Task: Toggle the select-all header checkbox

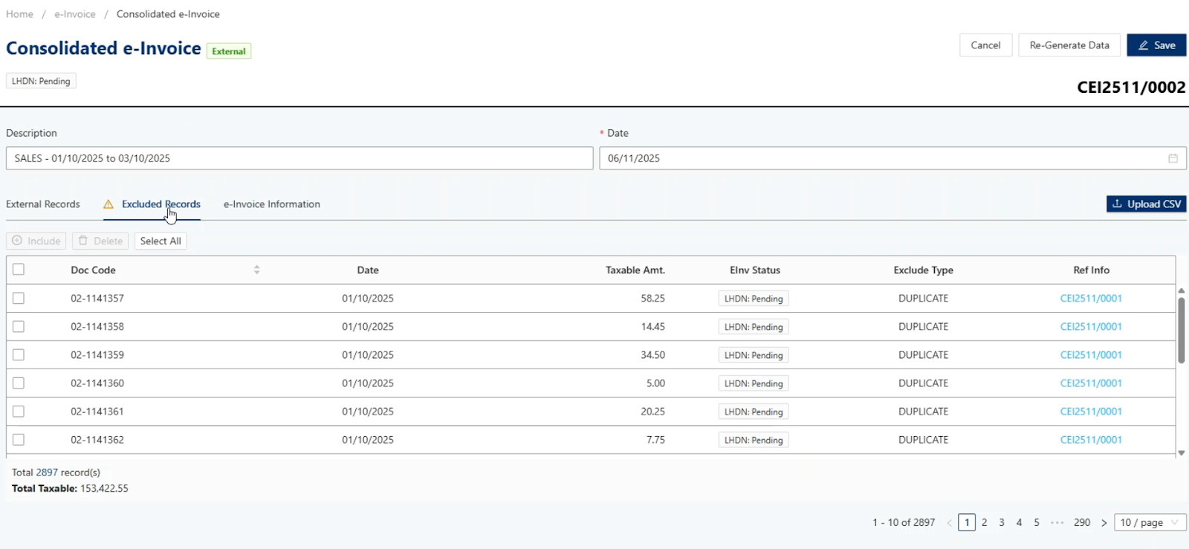Action: (19, 270)
